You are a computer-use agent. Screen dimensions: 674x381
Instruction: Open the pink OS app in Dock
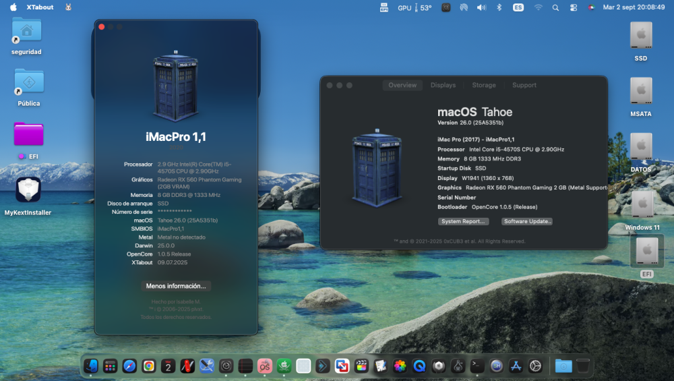pos(264,366)
